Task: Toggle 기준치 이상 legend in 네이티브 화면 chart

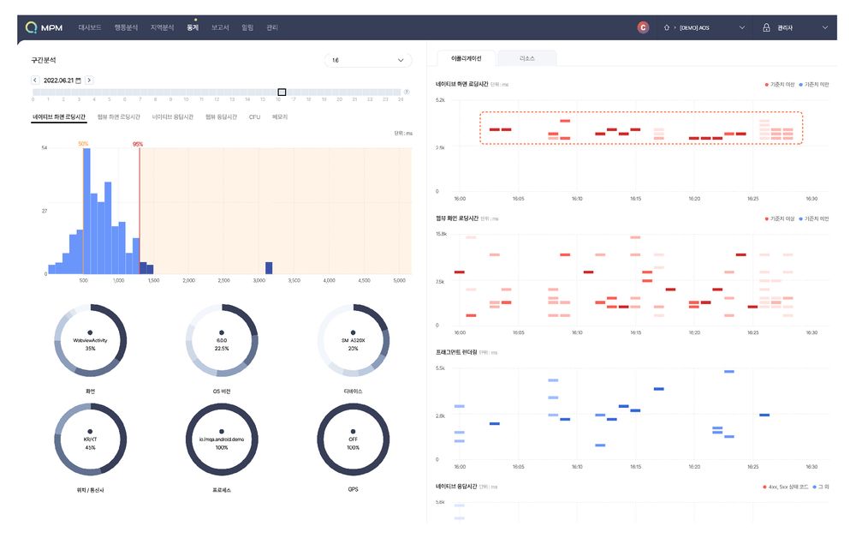Action: 782,85
